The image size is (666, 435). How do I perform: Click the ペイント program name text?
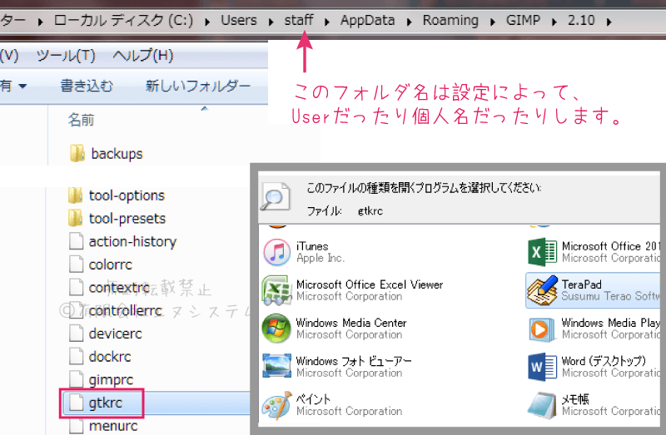pyautogui.click(x=313, y=399)
